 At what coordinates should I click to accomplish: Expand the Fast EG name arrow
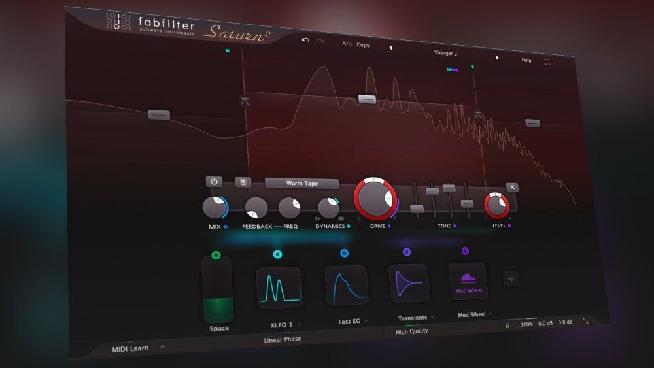366,320
